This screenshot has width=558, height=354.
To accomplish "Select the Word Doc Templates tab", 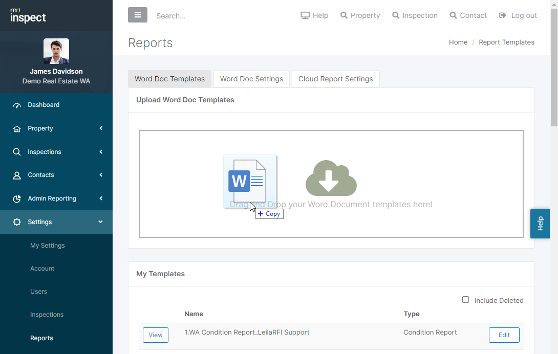I will (x=170, y=79).
